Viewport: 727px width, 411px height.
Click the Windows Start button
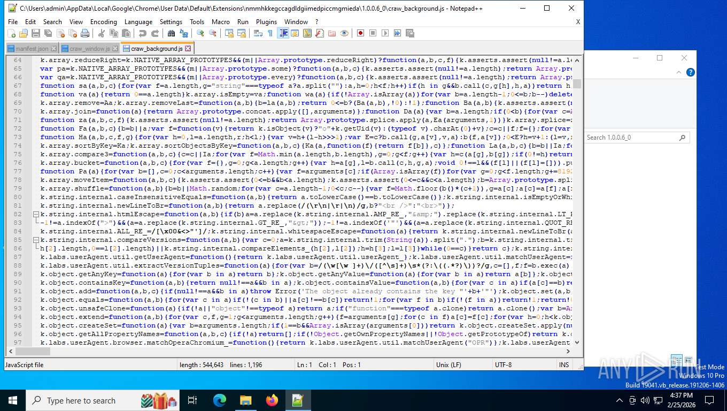[x=12, y=400]
